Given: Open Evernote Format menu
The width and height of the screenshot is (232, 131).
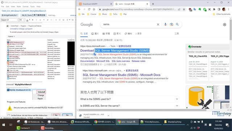Looking at the screenshot, I should (x=25, y=7).
